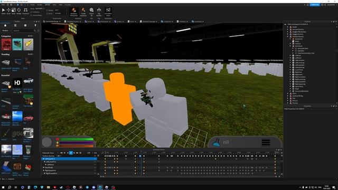Image resolution: width=338 pixels, height=190 pixels.
Task: Choose the Transform tool in ribbon
Action: (x=25, y=11)
